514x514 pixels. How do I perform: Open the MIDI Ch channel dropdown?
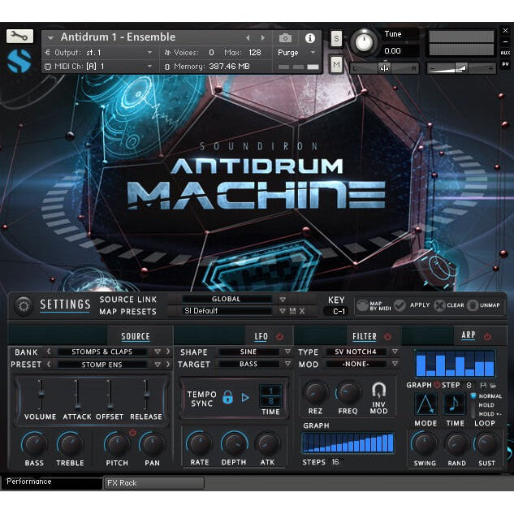pyautogui.click(x=98, y=67)
